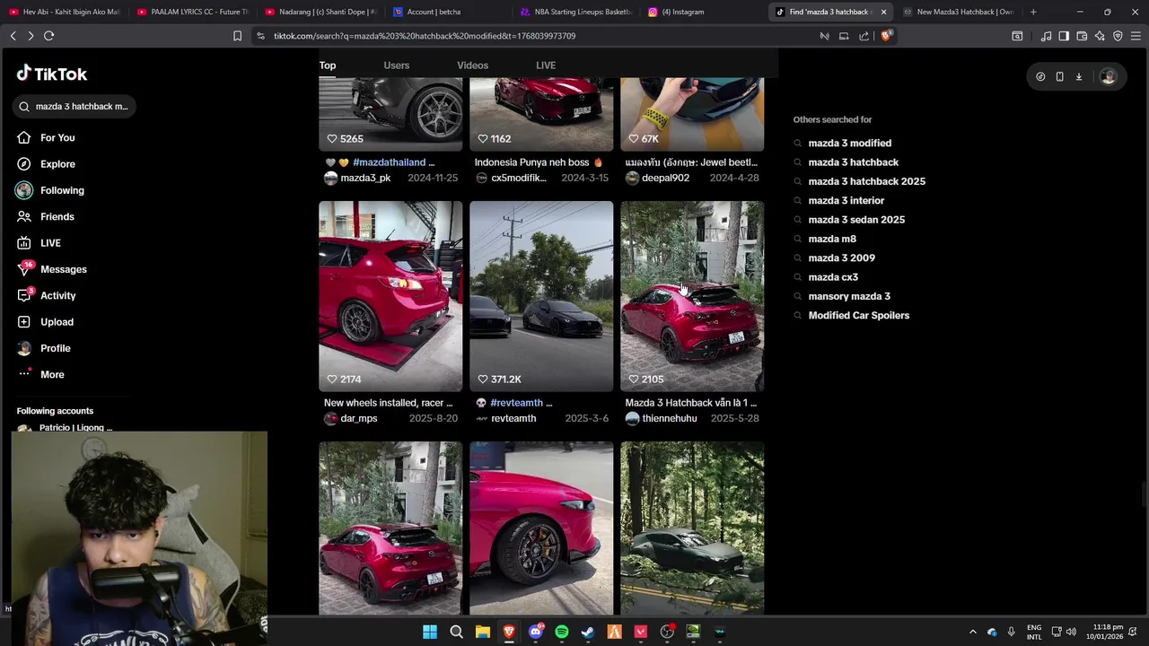Open cx5modifik user profile

tap(518, 179)
